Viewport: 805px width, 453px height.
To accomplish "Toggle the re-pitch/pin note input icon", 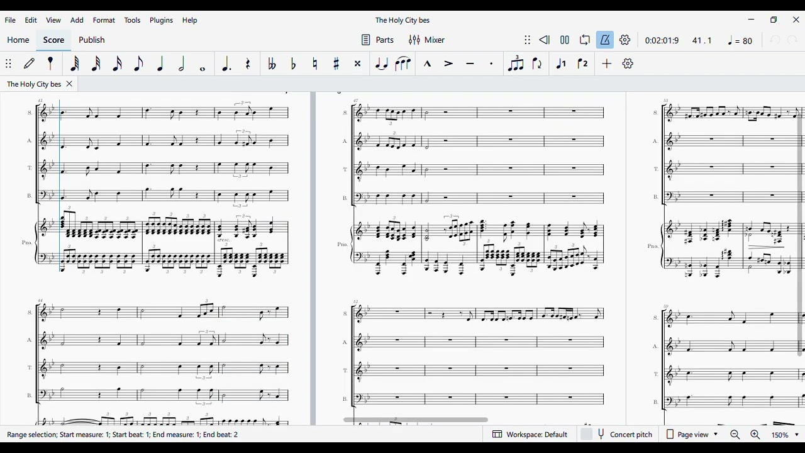I will (51, 64).
